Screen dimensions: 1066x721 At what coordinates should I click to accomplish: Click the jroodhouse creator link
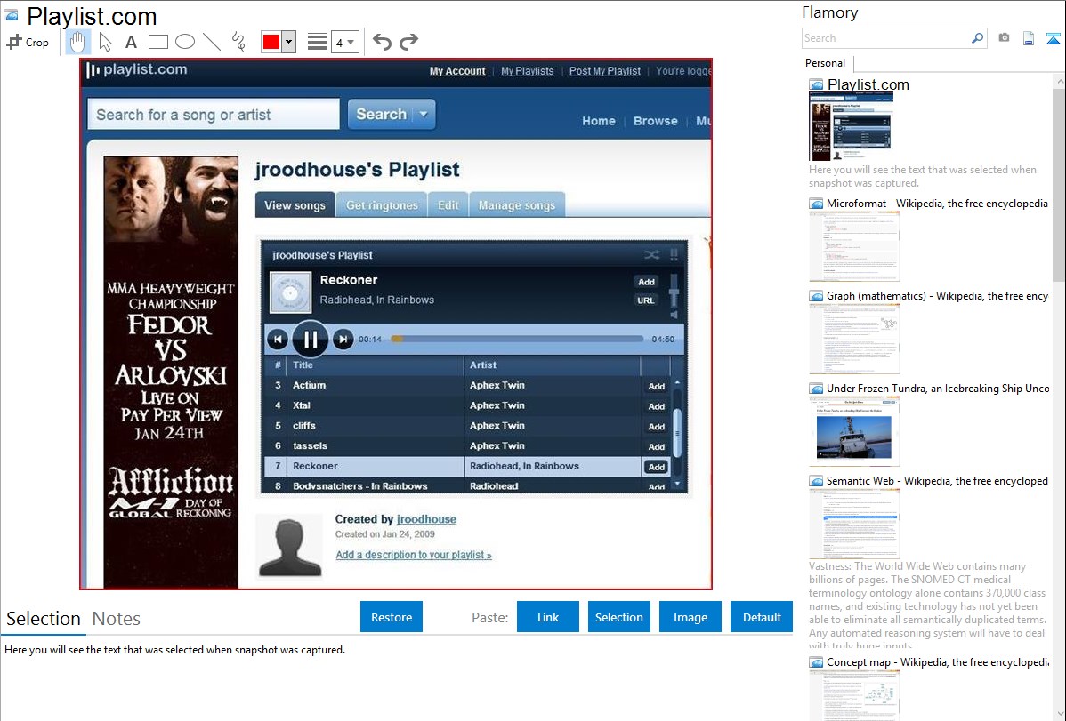click(426, 519)
